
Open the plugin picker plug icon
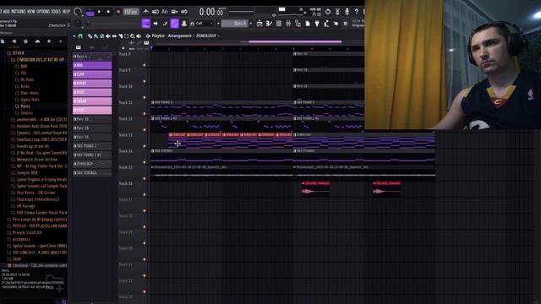[317, 24]
